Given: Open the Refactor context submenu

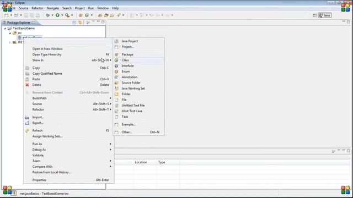Looking at the screenshot, I should point(68,109).
